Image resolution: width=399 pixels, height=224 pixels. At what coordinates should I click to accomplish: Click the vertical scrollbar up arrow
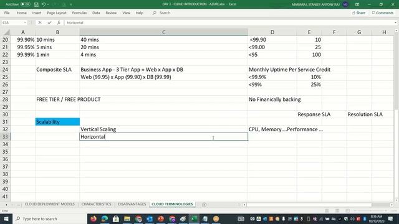click(x=397, y=30)
